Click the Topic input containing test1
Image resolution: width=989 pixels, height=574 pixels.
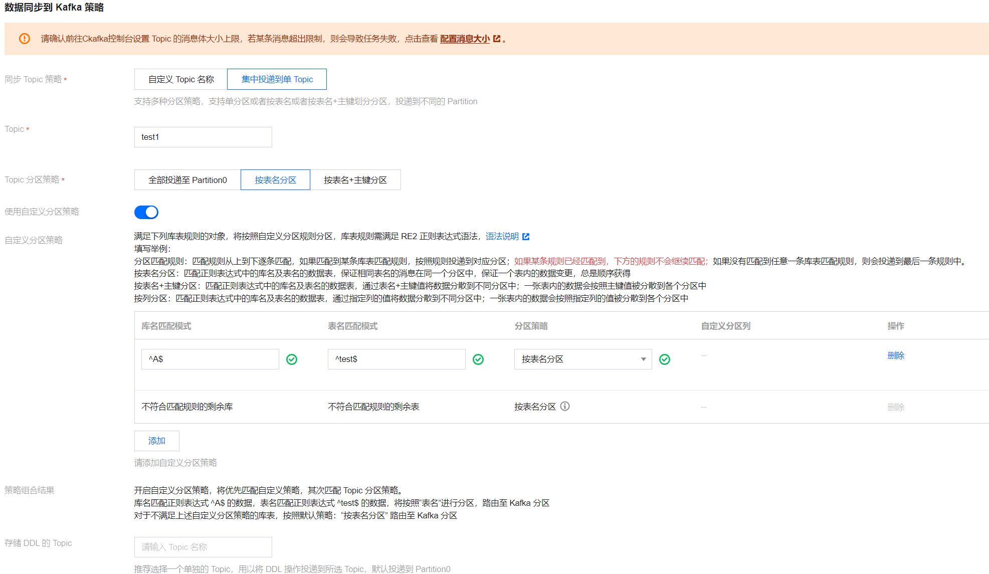click(203, 137)
